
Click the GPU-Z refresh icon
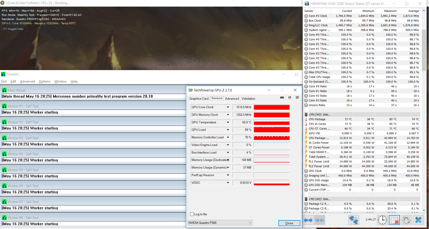290,98
